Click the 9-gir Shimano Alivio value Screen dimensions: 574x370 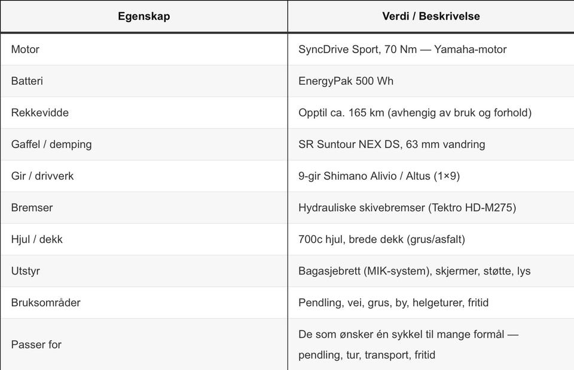tap(378, 176)
